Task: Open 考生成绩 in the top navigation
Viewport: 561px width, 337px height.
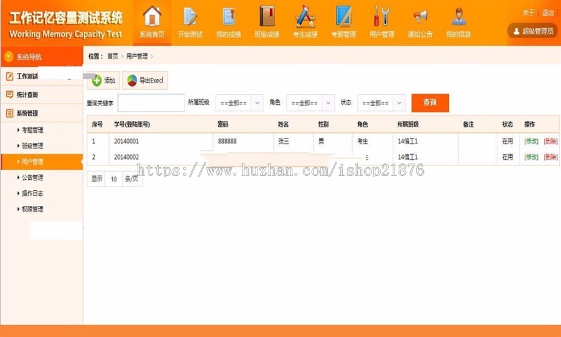Action: pos(305,22)
